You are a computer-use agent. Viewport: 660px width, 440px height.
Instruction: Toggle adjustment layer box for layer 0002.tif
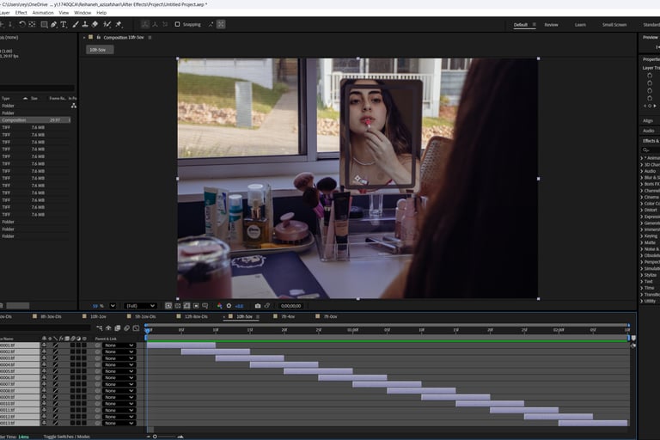78,351
